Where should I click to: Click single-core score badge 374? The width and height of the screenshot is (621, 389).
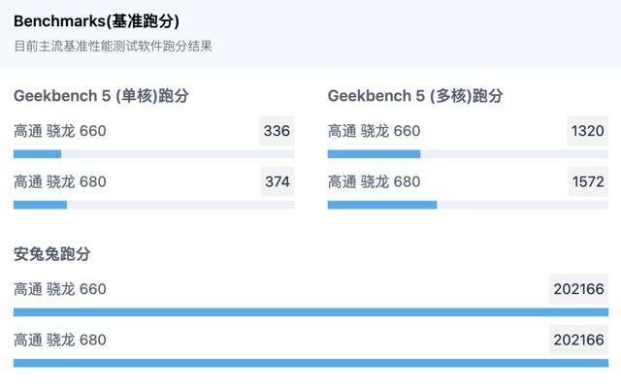tap(278, 181)
